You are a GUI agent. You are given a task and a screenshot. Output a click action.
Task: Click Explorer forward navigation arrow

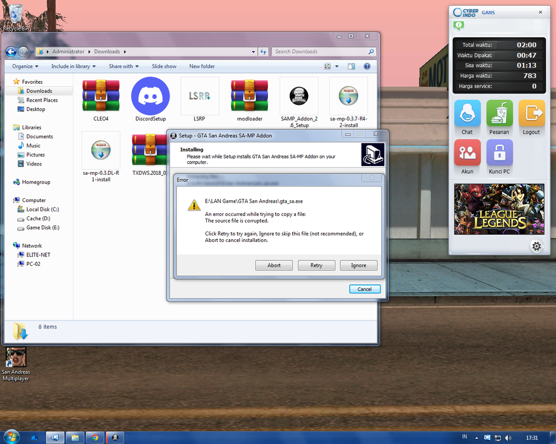tap(23, 52)
